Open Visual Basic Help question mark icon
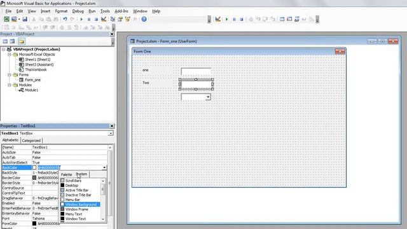This screenshot has width=407, height=229. [144, 19]
